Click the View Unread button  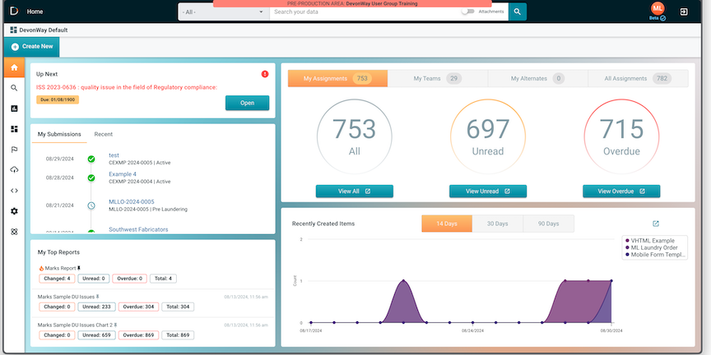pos(488,191)
